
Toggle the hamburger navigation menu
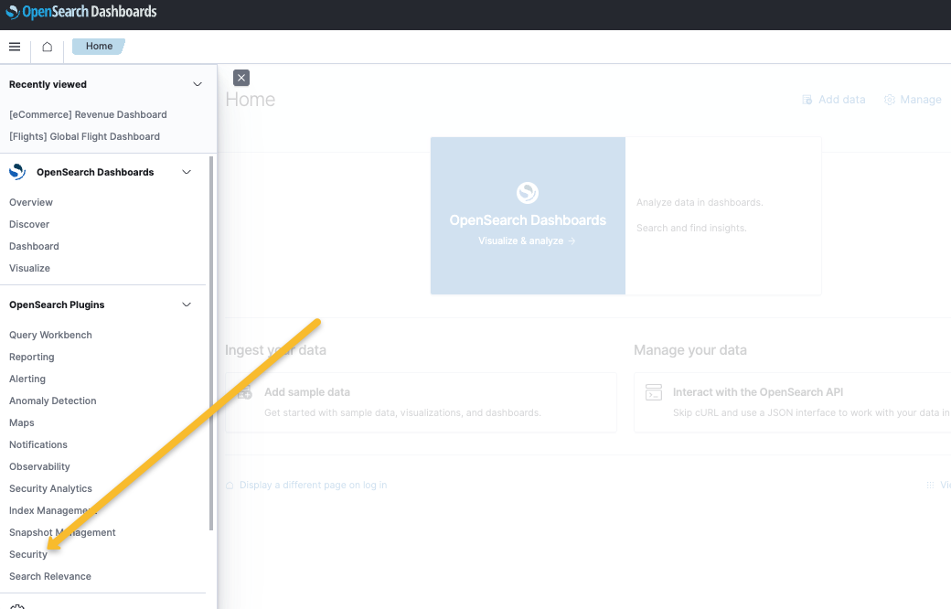pyautogui.click(x=15, y=47)
